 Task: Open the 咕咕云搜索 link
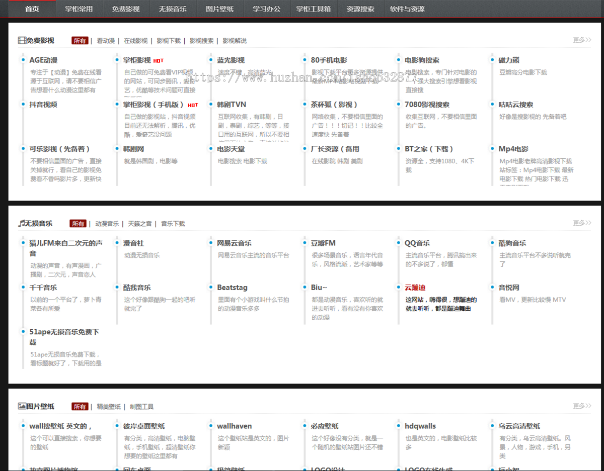click(x=516, y=105)
